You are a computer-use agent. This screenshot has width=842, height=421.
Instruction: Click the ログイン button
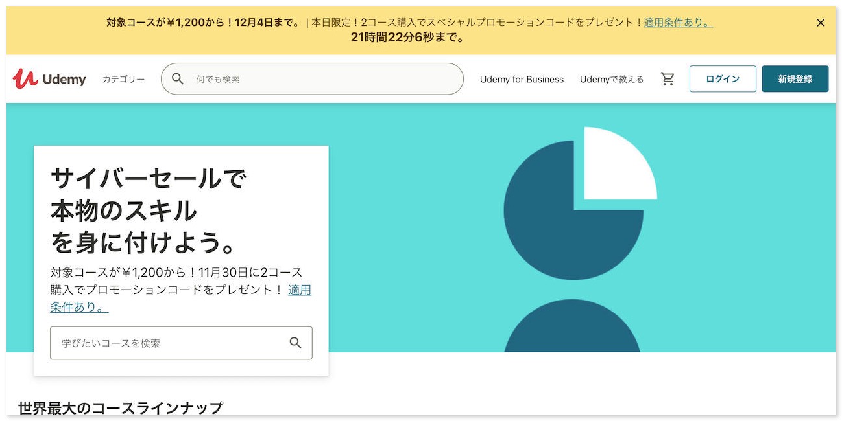723,79
